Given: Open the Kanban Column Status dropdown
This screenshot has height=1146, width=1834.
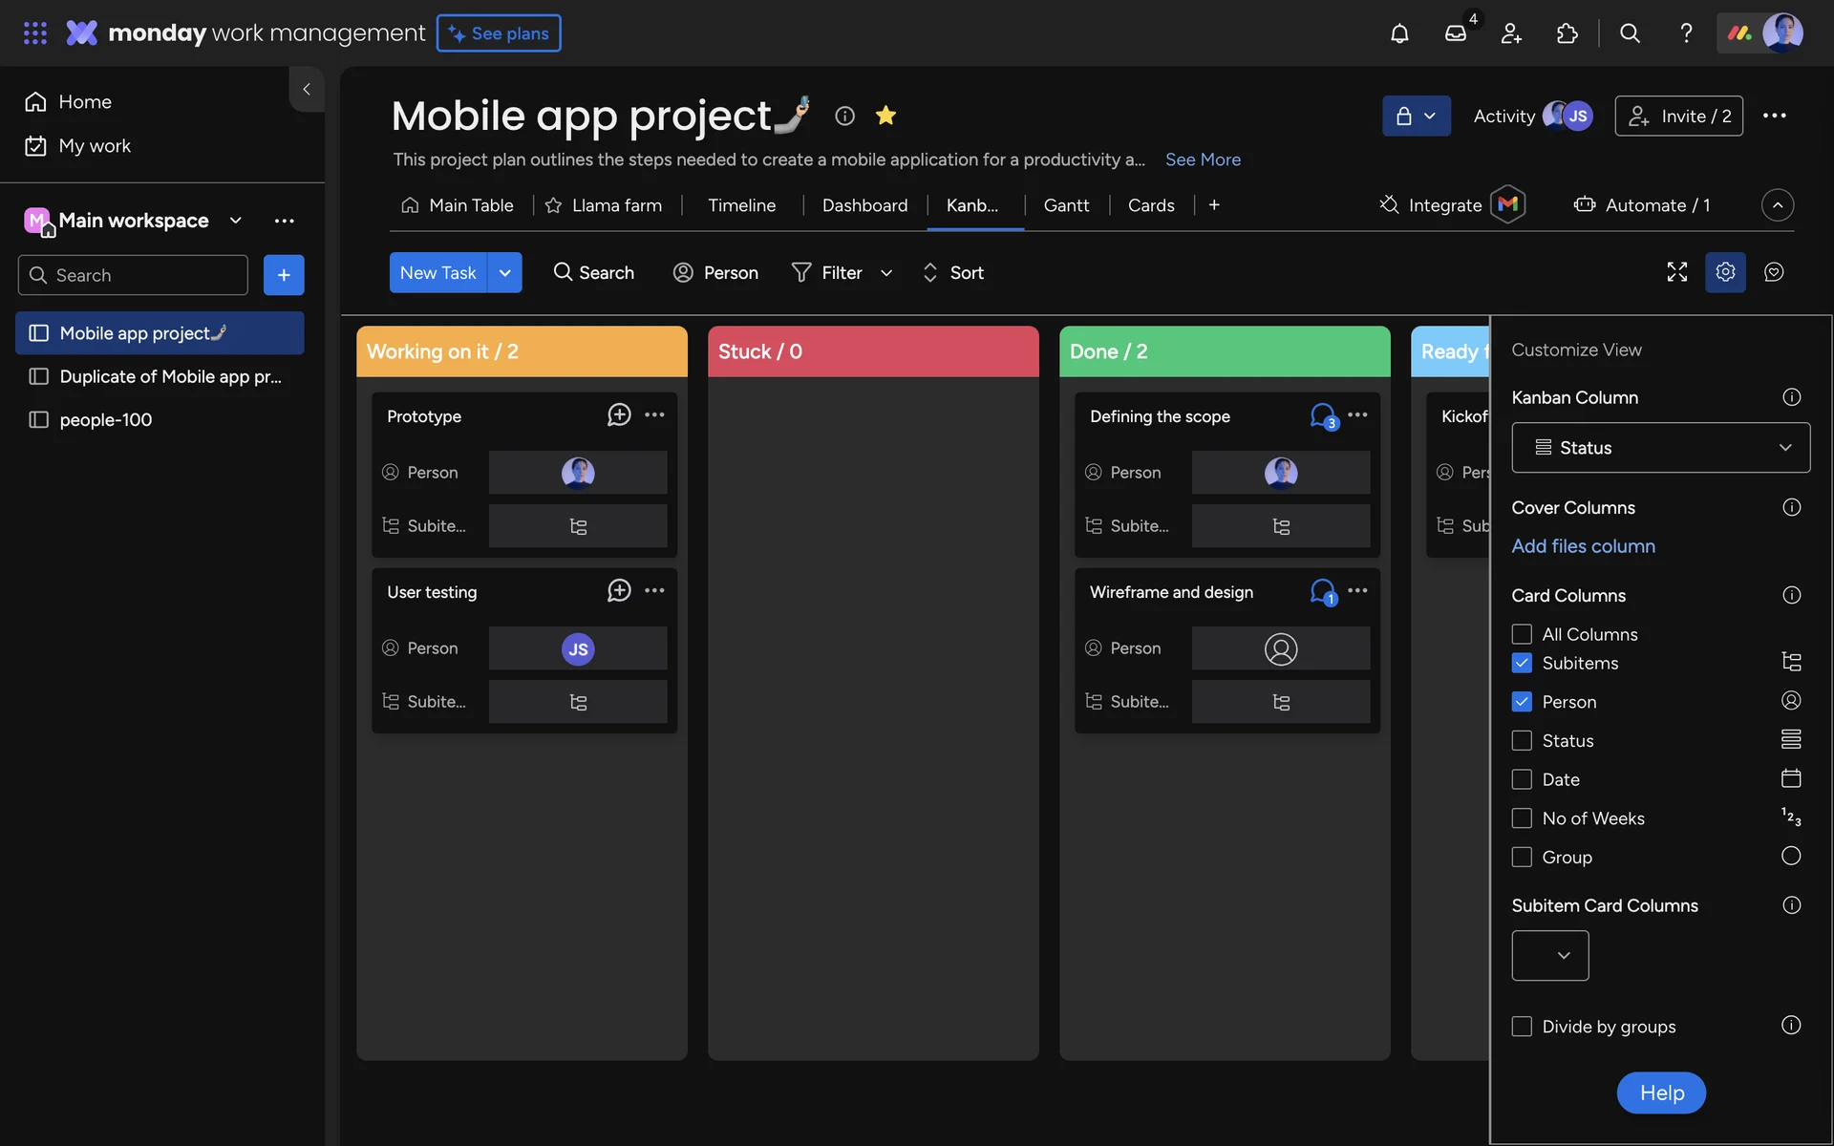Looking at the screenshot, I should (x=1660, y=448).
